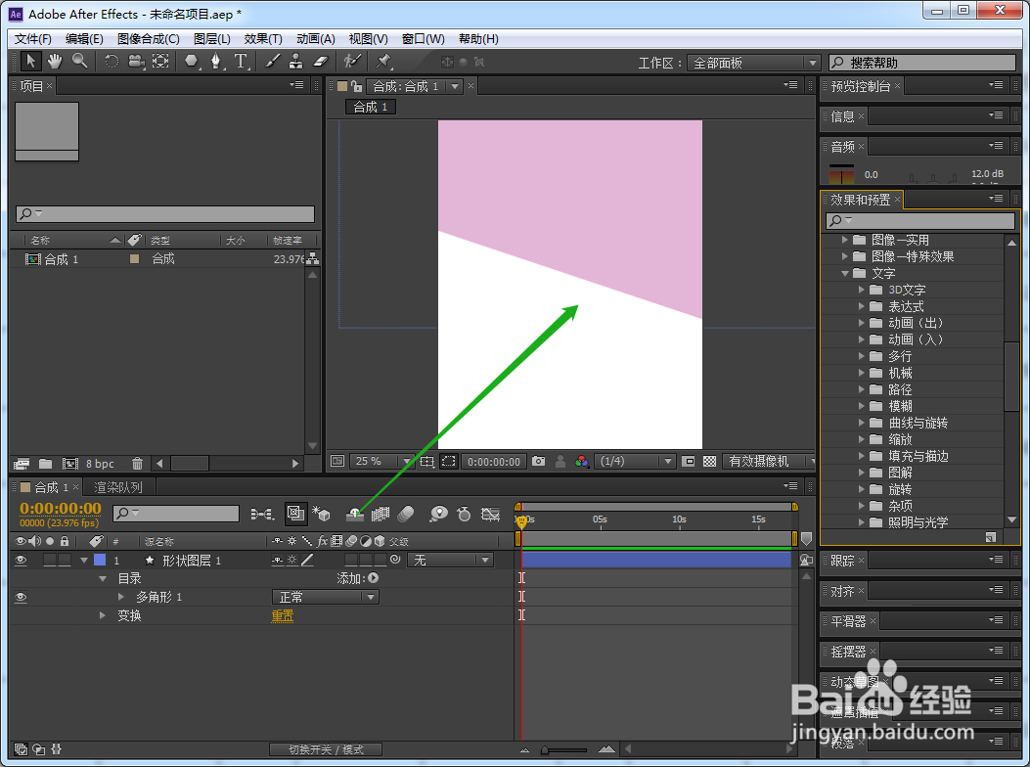The width and height of the screenshot is (1030, 767).
Task: Open the 全部面板 workspace dropdown
Action: pos(753,63)
